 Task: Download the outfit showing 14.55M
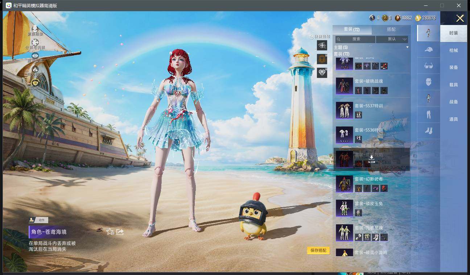point(371,159)
